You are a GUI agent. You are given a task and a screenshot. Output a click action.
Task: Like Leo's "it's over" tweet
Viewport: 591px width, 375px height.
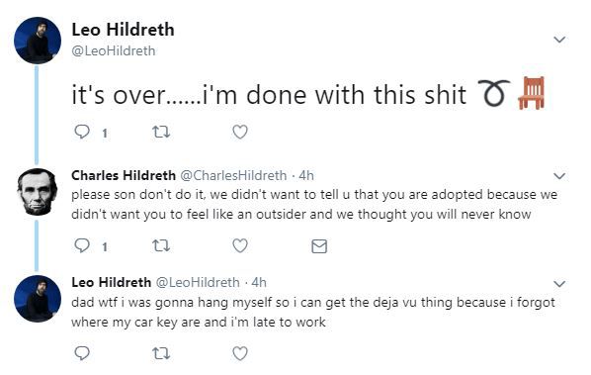240,132
